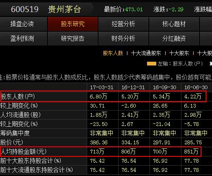
Task: Click per-capita shares 1.85万
Action: [98, 115]
